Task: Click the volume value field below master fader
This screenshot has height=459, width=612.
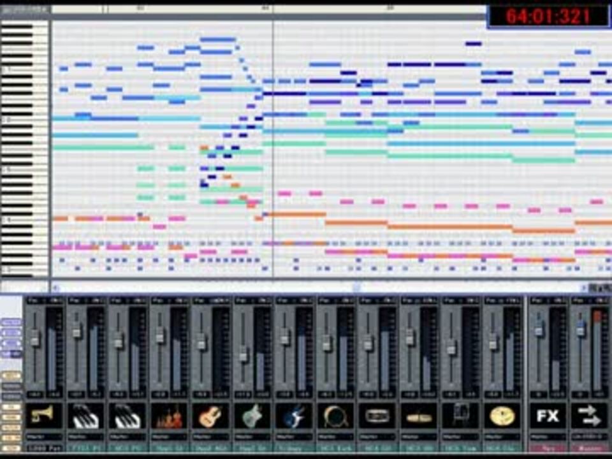Action: [x=581, y=395]
